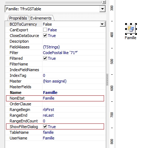Click the RangeEnd value reLast
Viewport: 154px width, 148px height.
[48, 115]
